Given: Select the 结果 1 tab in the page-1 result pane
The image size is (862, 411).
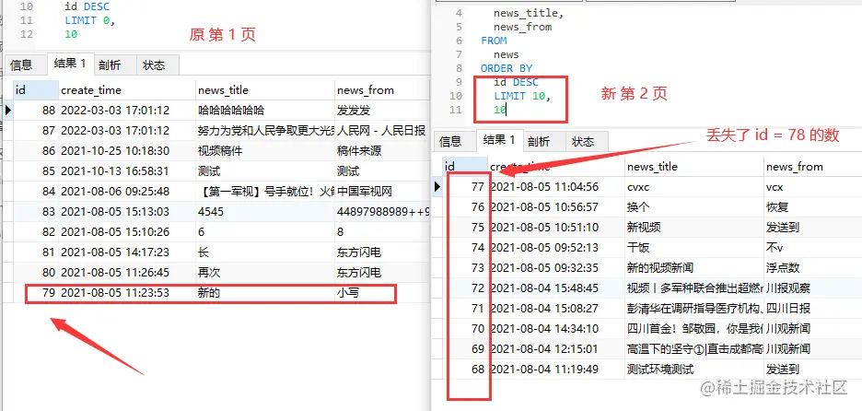Looking at the screenshot, I should pos(70,64).
